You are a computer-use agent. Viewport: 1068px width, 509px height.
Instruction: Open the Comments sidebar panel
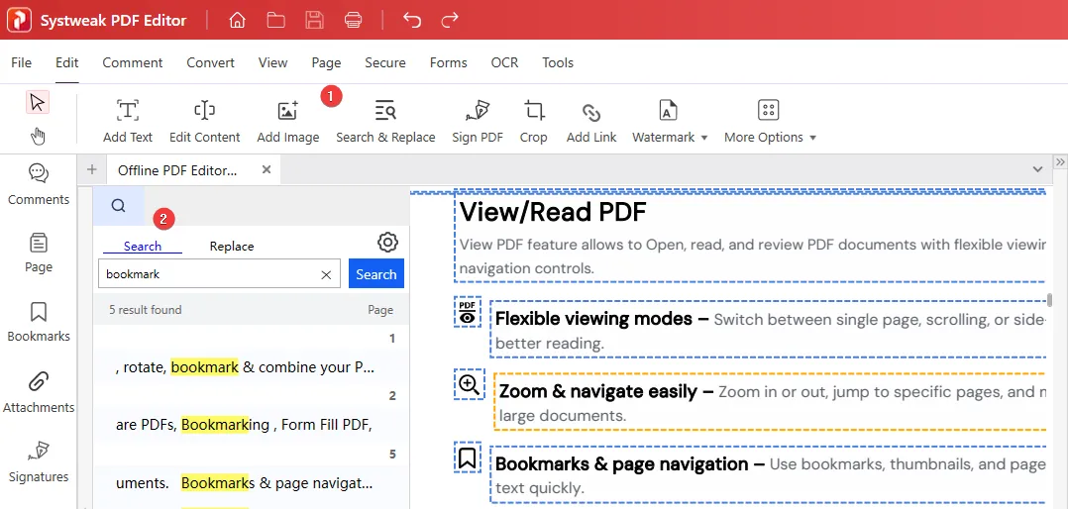point(38,184)
